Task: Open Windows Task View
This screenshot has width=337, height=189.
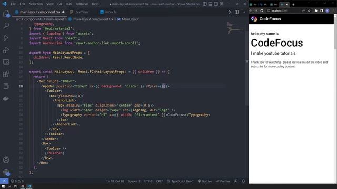Action: click(16, 186)
